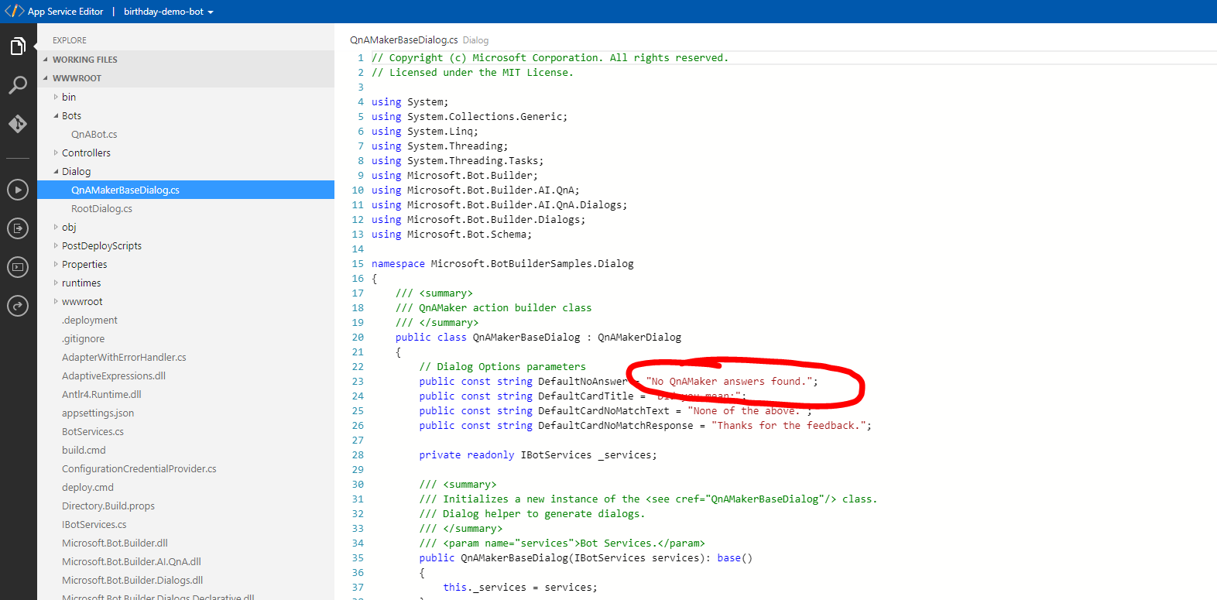
Task: Expand the runtimes folder
Action: [x=56, y=283]
